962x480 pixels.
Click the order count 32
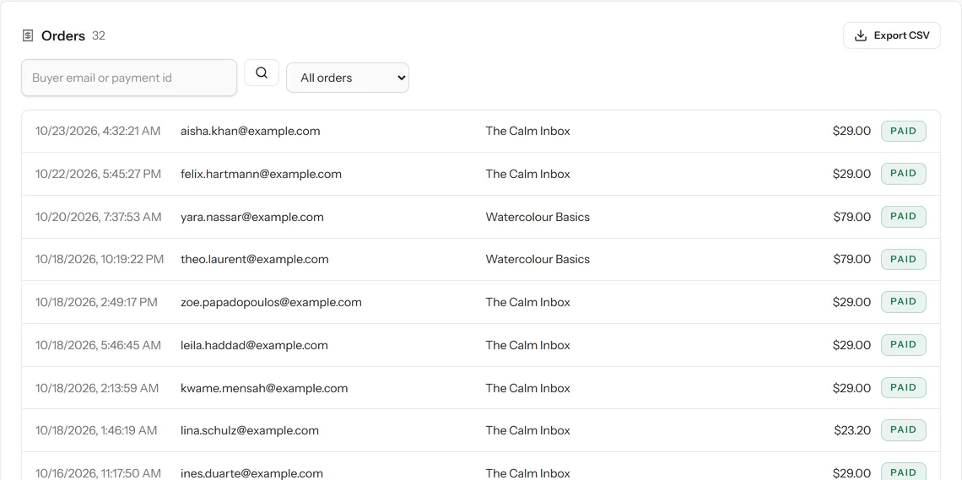tap(99, 35)
